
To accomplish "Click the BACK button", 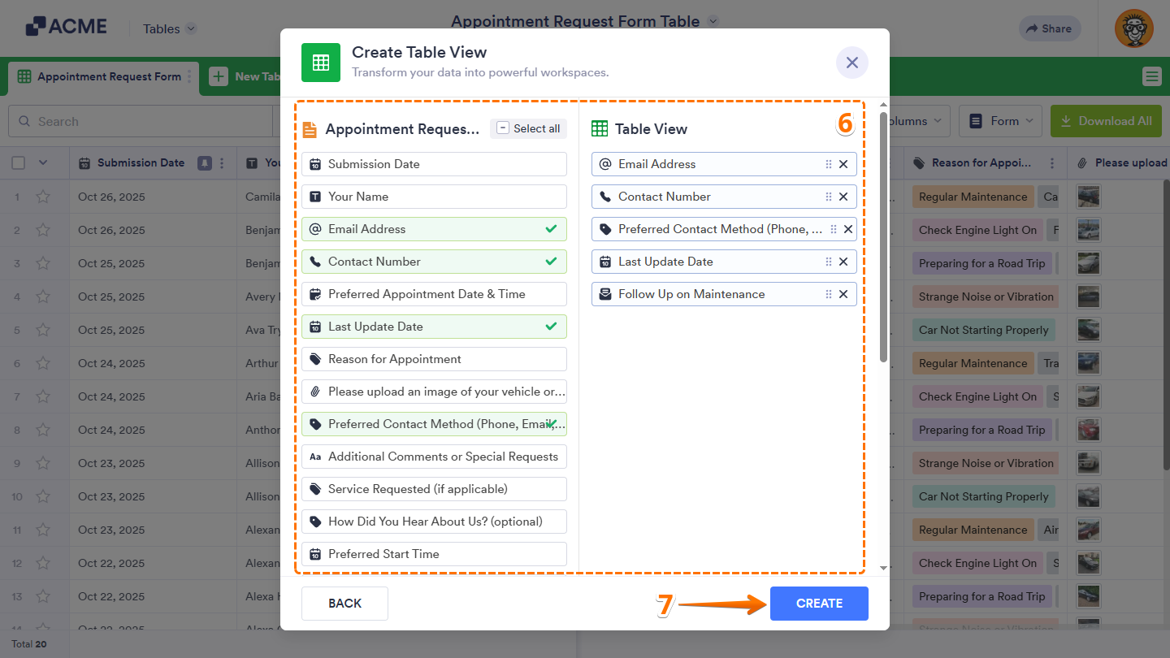I will [x=344, y=603].
